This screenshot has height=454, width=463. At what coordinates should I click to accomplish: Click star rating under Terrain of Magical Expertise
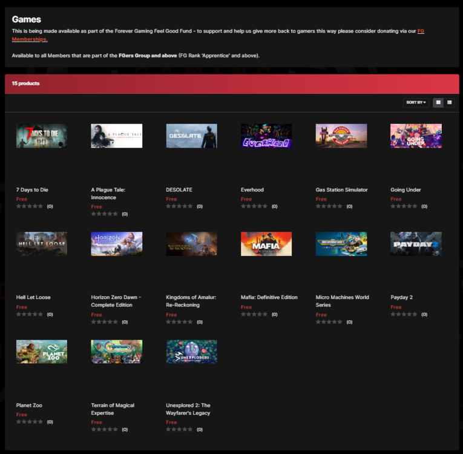coord(104,429)
